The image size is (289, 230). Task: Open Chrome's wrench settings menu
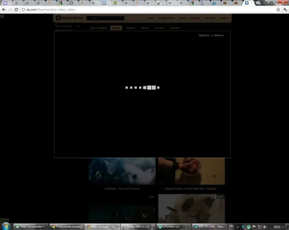coord(285,10)
